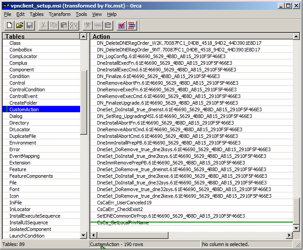Open the View menu
The image size is (303, 250).
pyautogui.click(x=97, y=14)
